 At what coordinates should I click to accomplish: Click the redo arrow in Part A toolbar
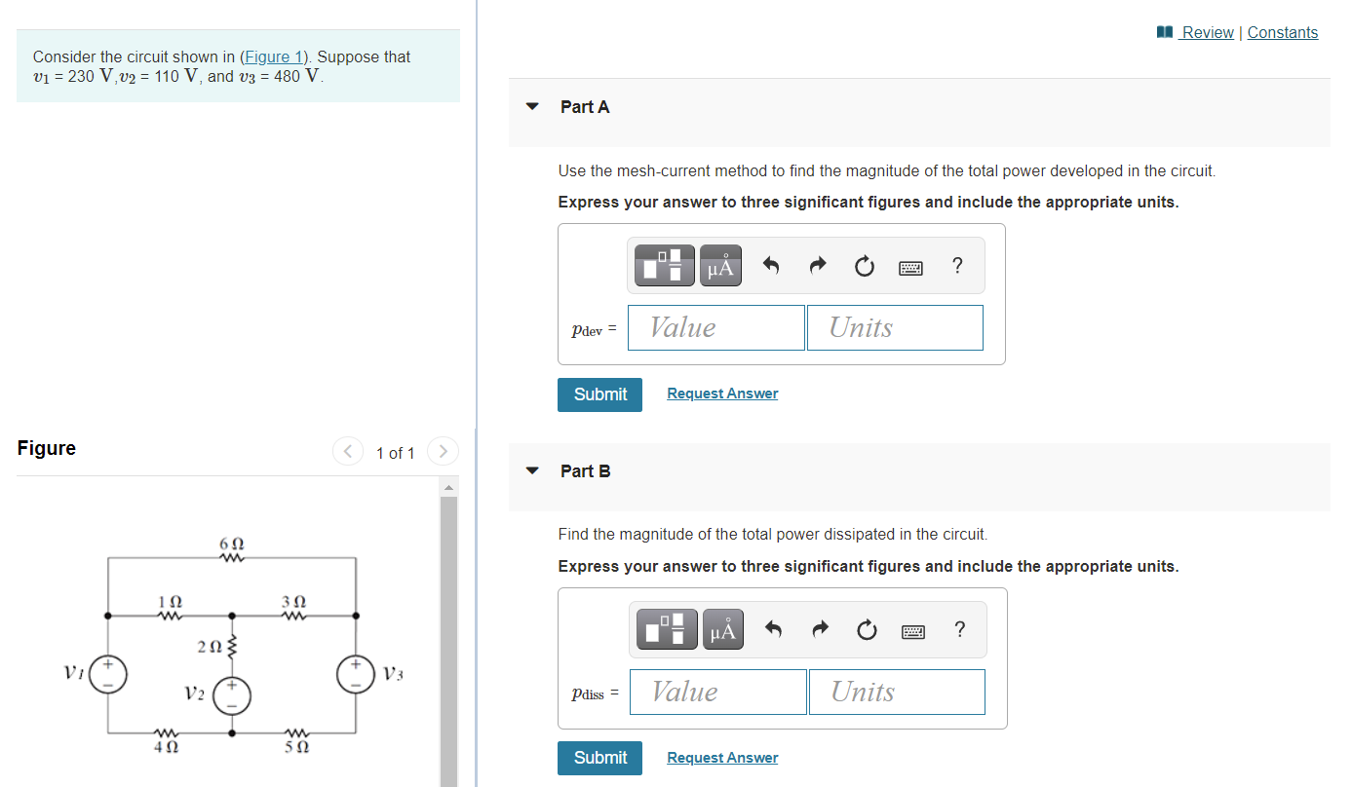click(817, 265)
